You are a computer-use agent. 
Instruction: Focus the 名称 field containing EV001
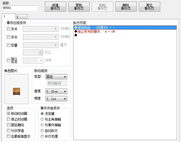pos(20,8)
